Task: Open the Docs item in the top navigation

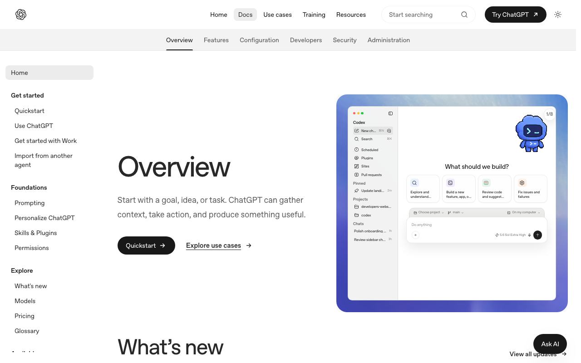Action: 245,15
